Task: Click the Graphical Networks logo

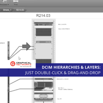Action: tap(21, 64)
